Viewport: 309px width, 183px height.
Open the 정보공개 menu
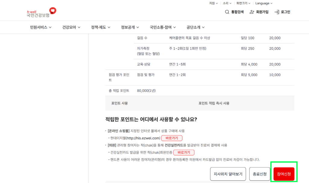(x=130, y=27)
